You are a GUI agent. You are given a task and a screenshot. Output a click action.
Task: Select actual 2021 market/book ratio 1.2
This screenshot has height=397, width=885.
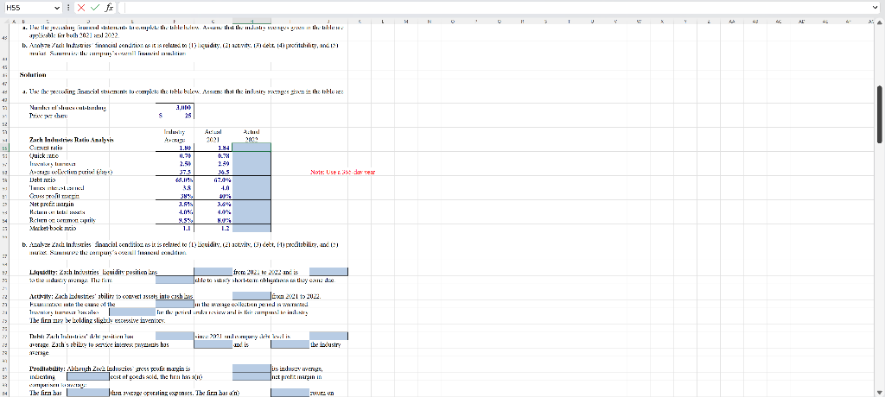coord(213,229)
